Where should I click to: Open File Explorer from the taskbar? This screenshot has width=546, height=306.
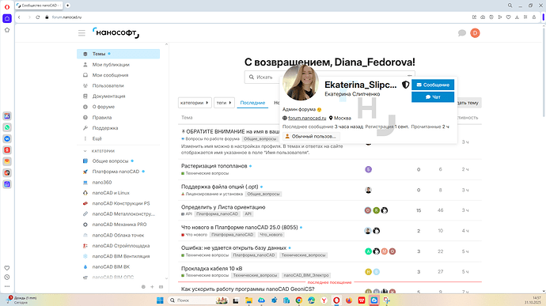pos(248,300)
